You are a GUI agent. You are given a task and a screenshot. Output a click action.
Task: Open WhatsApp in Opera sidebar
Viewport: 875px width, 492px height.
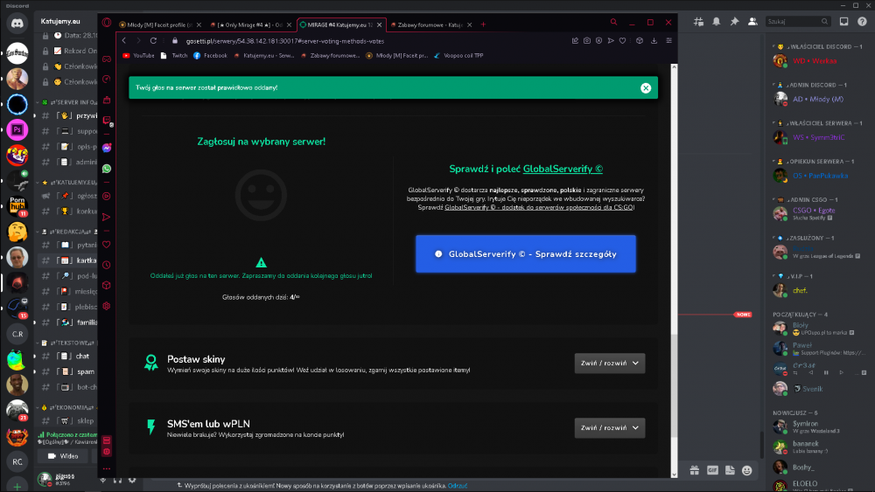pos(107,169)
